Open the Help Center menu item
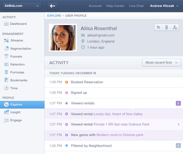 (x=115, y=6)
